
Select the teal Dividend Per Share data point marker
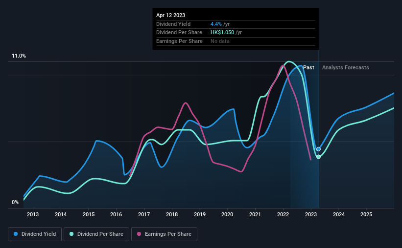tap(318, 157)
